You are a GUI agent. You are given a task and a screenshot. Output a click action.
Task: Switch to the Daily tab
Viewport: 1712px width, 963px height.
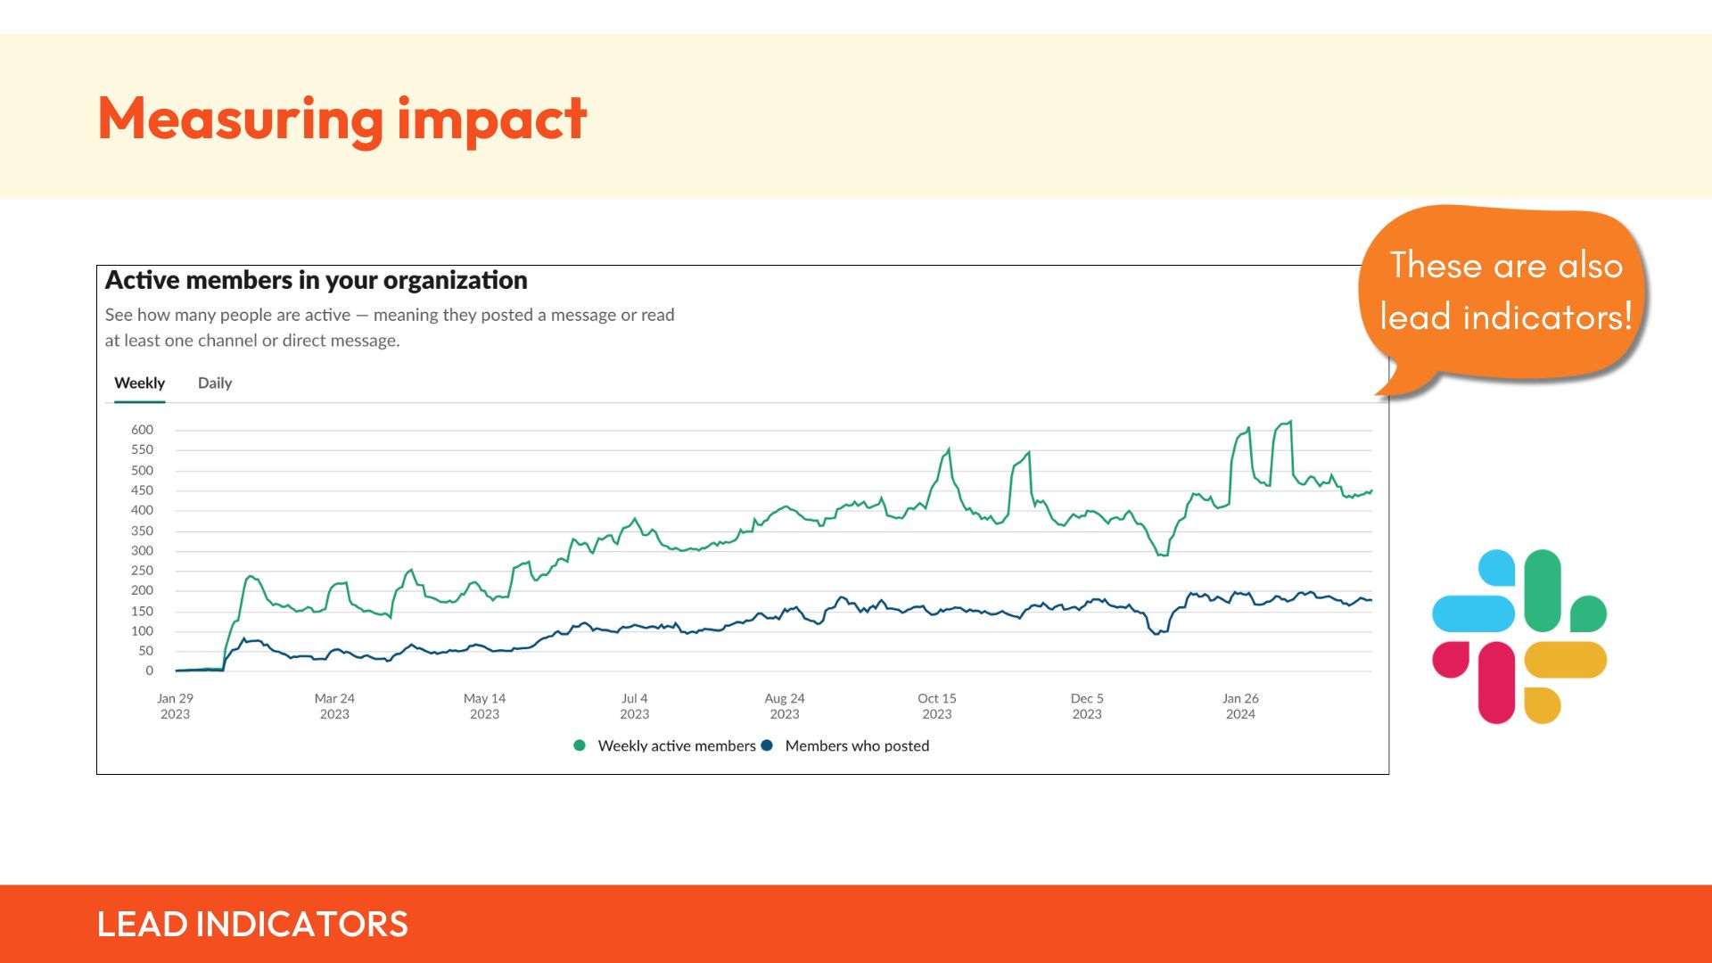click(215, 383)
